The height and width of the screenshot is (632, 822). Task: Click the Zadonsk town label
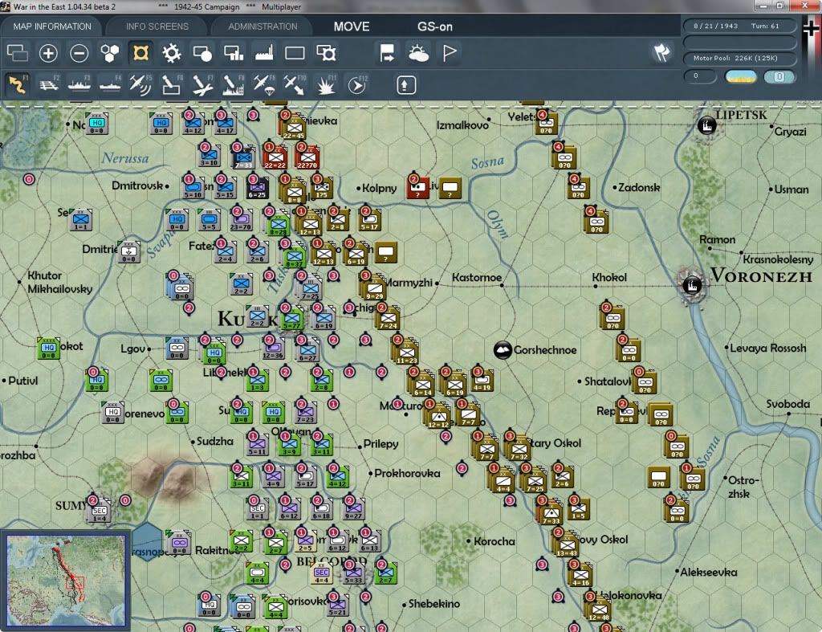(x=639, y=187)
